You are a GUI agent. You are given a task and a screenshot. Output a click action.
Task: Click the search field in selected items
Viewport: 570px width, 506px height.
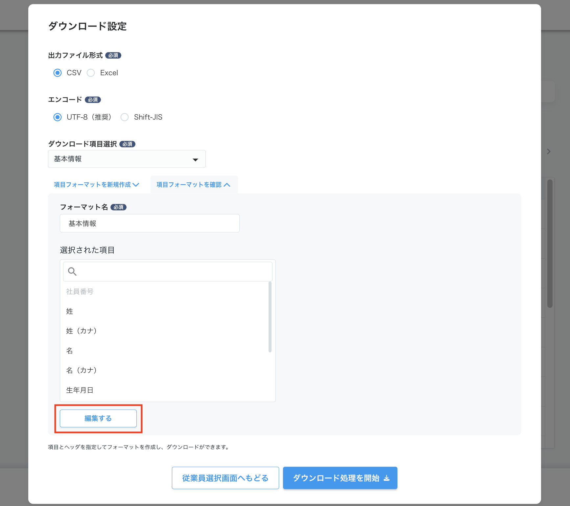tap(168, 271)
